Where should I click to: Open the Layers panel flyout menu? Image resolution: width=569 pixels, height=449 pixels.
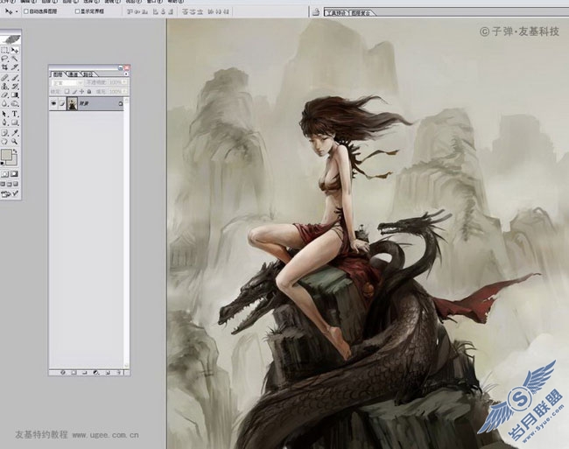pyautogui.click(x=126, y=74)
